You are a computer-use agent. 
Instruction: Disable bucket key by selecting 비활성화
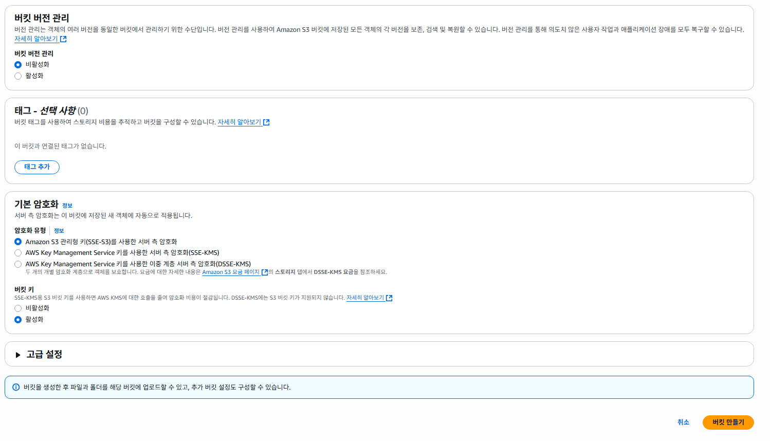click(x=18, y=308)
